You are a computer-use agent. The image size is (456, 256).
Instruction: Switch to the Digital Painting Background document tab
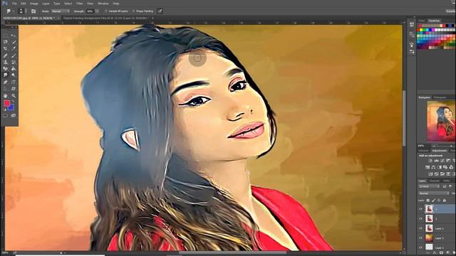pyautogui.click(x=106, y=18)
